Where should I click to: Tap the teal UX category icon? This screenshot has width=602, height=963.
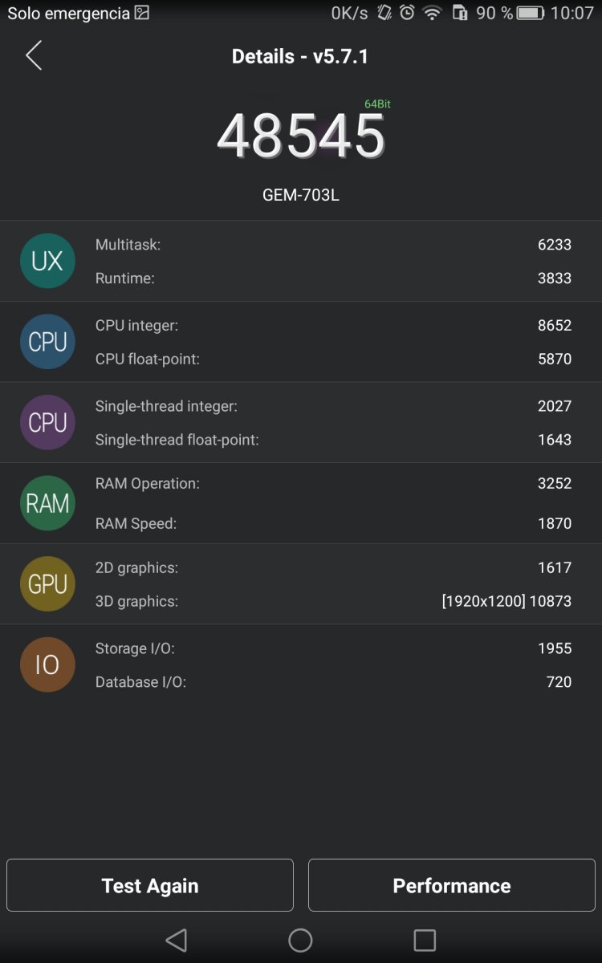[x=47, y=261]
